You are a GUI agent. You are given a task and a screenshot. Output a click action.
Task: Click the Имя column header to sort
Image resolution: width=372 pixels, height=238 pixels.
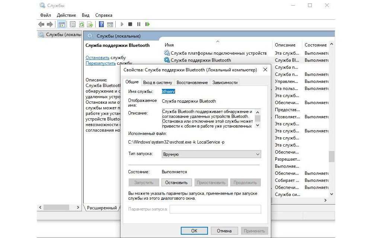pos(169,45)
